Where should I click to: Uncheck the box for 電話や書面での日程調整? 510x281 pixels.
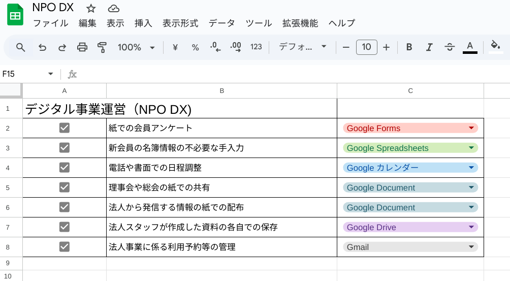[65, 168]
